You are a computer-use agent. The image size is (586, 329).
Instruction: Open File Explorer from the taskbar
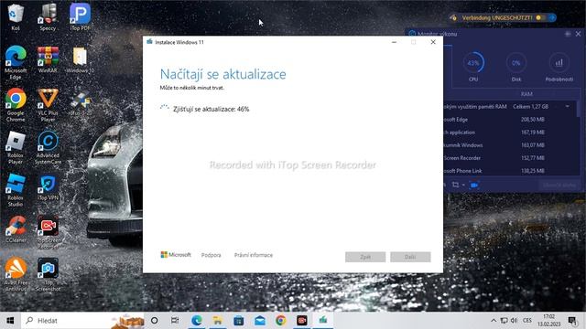pos(217,321)
